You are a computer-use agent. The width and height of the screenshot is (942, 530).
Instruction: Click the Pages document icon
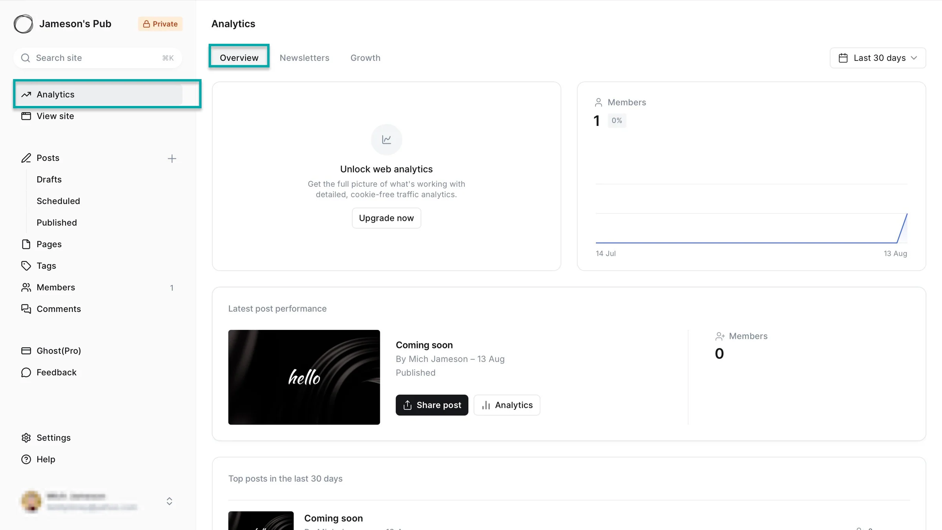tap(26, 244)
